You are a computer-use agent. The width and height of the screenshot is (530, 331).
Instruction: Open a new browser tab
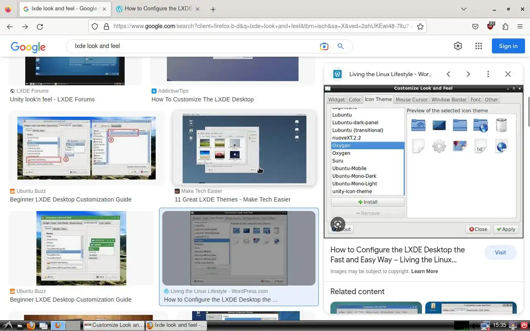[213, 9]
